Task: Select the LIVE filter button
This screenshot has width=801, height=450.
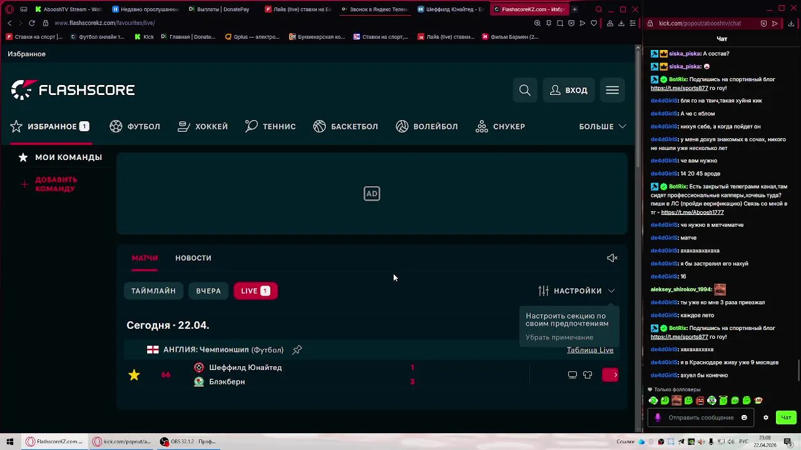Action: click(255, 291)
